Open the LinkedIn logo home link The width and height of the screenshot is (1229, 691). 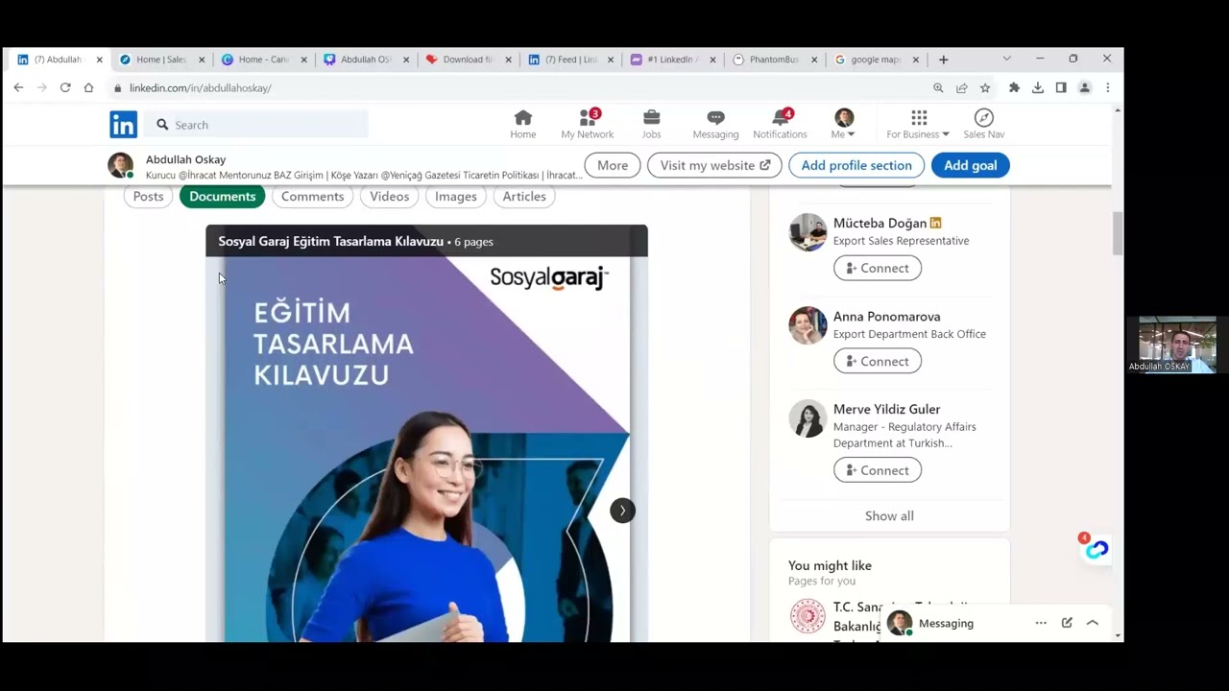[x=123, y=125]
